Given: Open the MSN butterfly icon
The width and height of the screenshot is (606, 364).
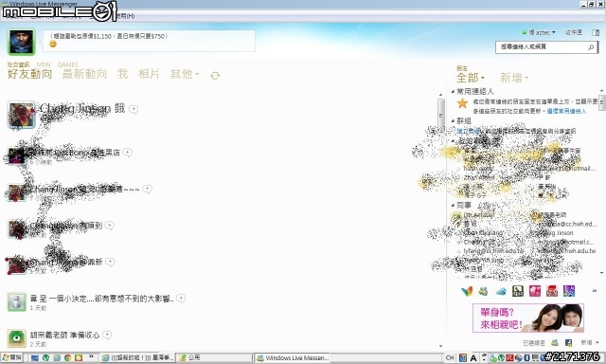Looking at the screenshot, I should coord(467,291).
